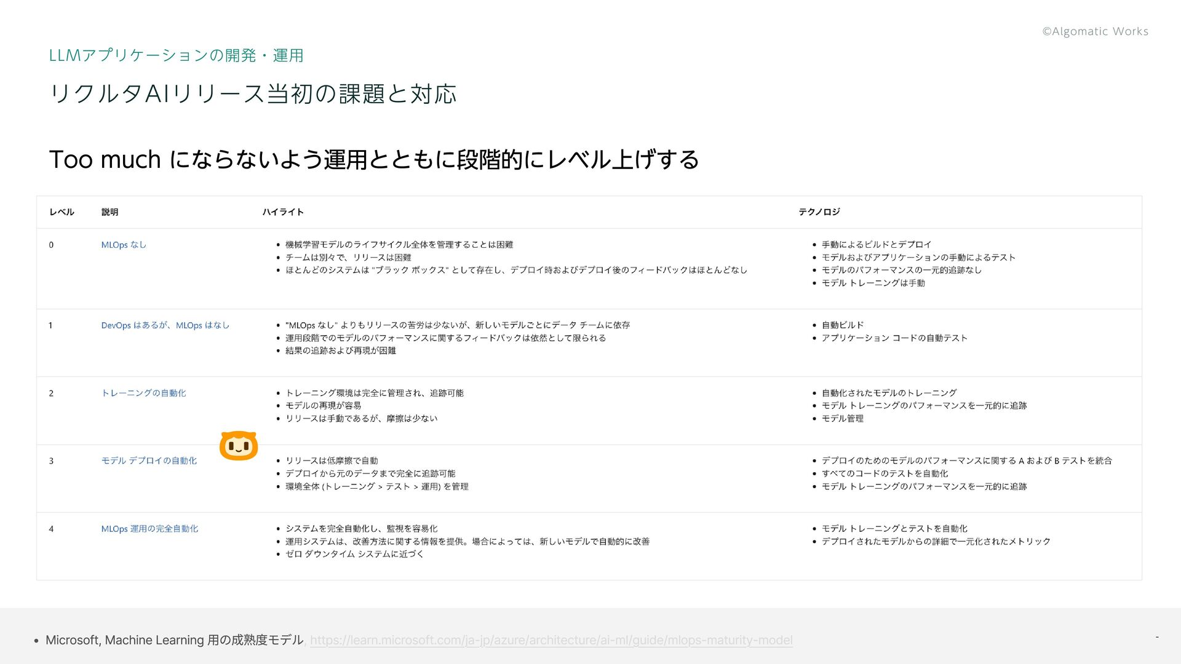Image resolution: width=1181 pixels, height=664 pixels.
Task: Click the Microsoft, Machine Learning footnote text
Action: point(174,640)
